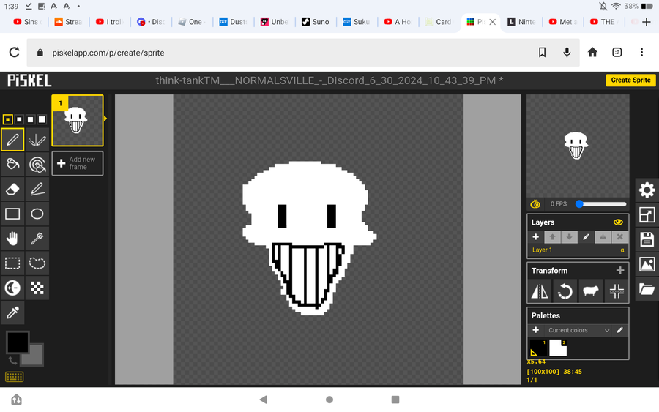Select the Circle tool
This screenshot has width=659, height=412.
coord(37,214)
